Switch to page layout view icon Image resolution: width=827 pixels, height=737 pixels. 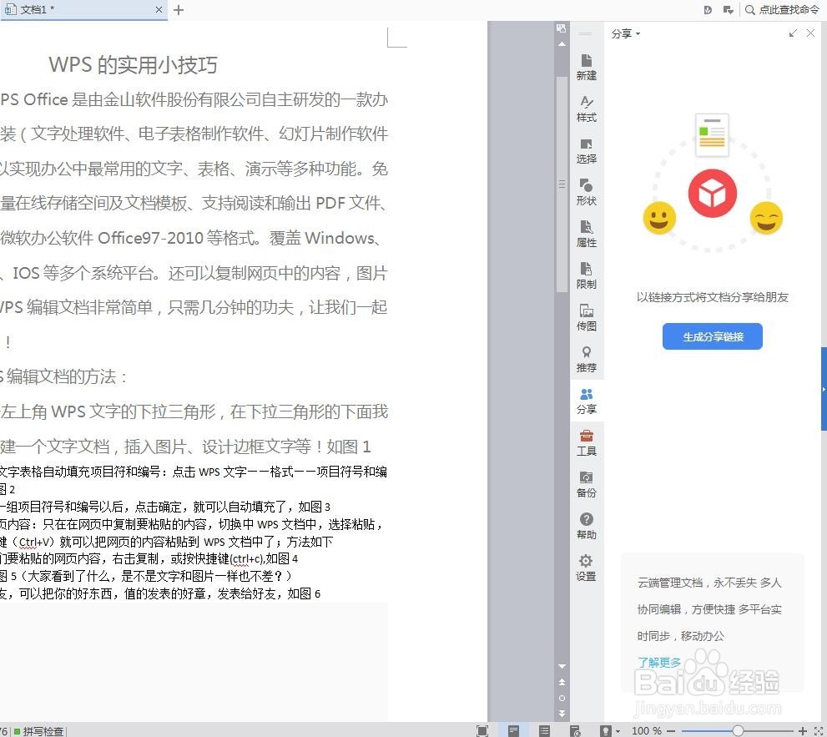point(513,730)
